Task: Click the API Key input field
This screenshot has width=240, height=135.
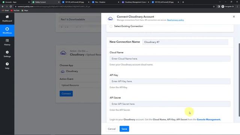Action: point(170,81)
